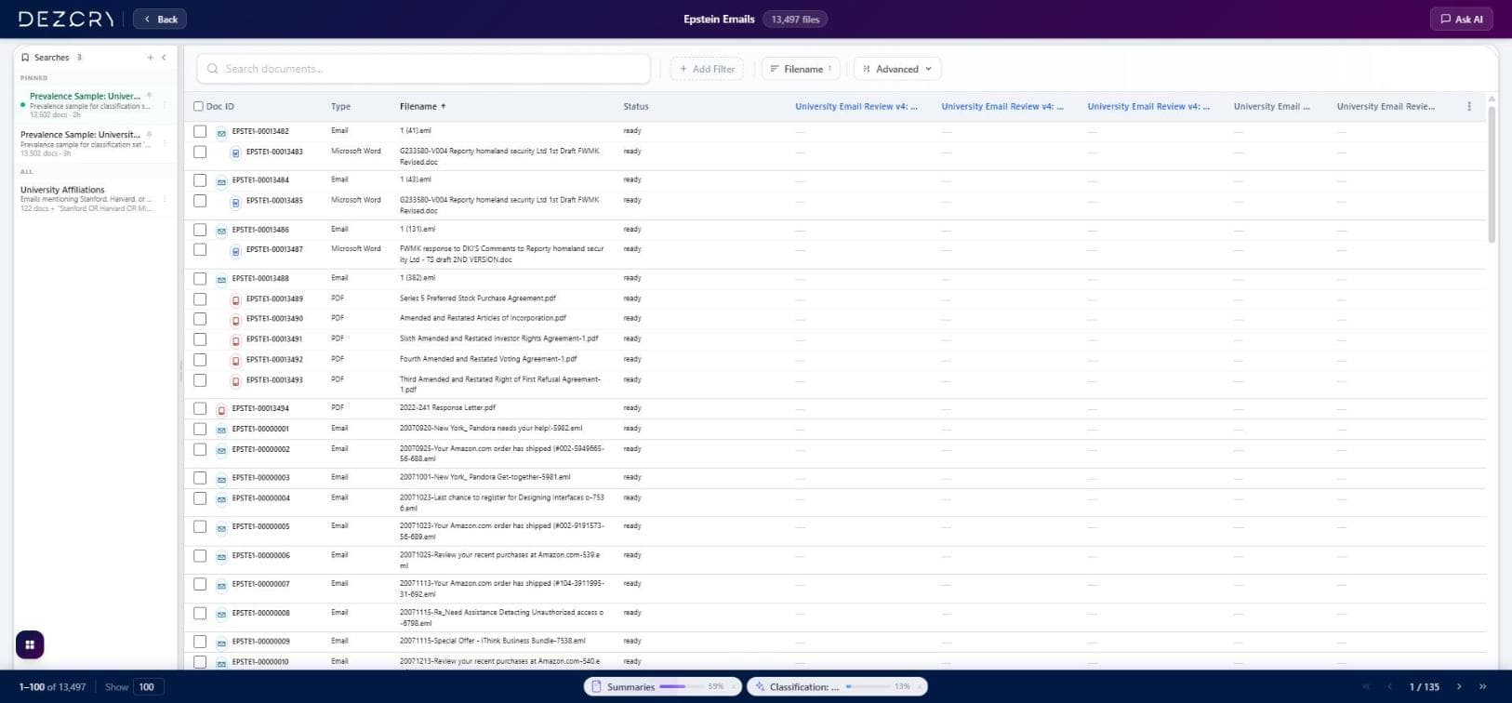
Task: Click the Summaries document icon
Action: (597, 686)
